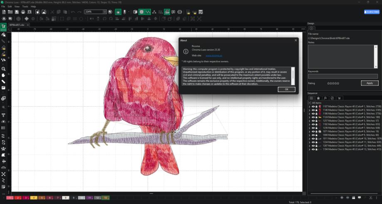Pick yellow color swatch 4 in bottom palette
This screenshot has height=204, width=382.
[34, 198]
